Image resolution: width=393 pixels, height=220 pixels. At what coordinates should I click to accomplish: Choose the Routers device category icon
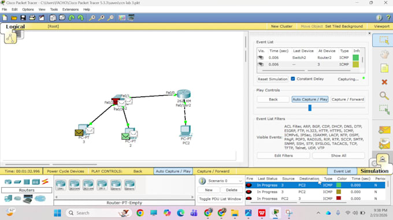tap(8, 182)
